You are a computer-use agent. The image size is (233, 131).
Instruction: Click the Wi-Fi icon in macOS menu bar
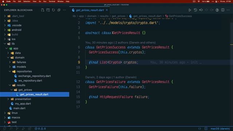[199, 1]
